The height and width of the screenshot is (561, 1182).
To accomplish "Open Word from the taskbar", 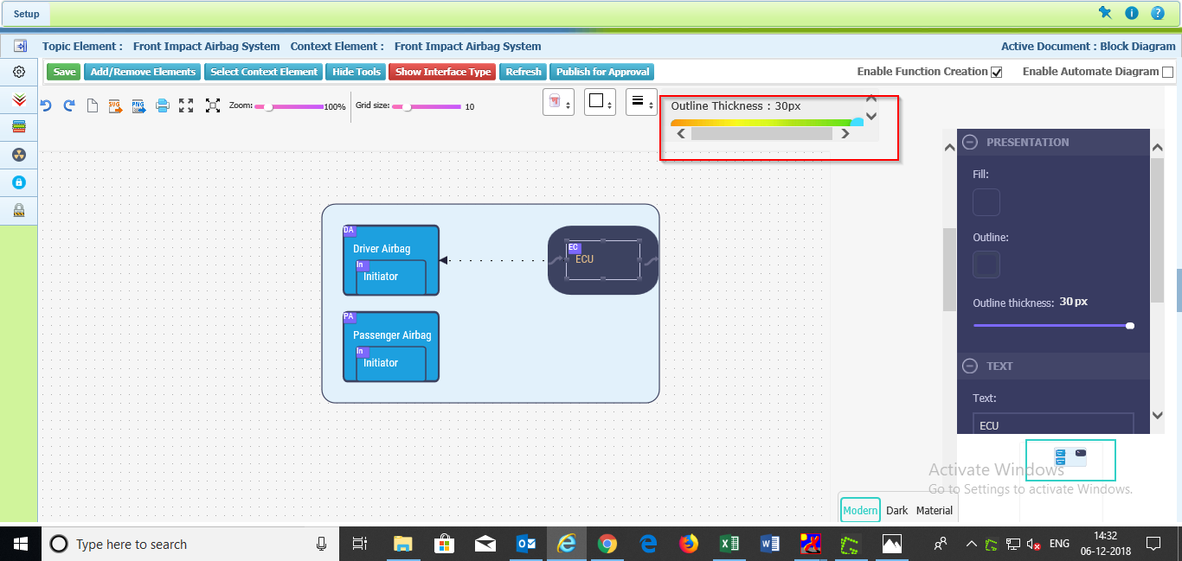I will pyautogui.click(x=769, y=544).
